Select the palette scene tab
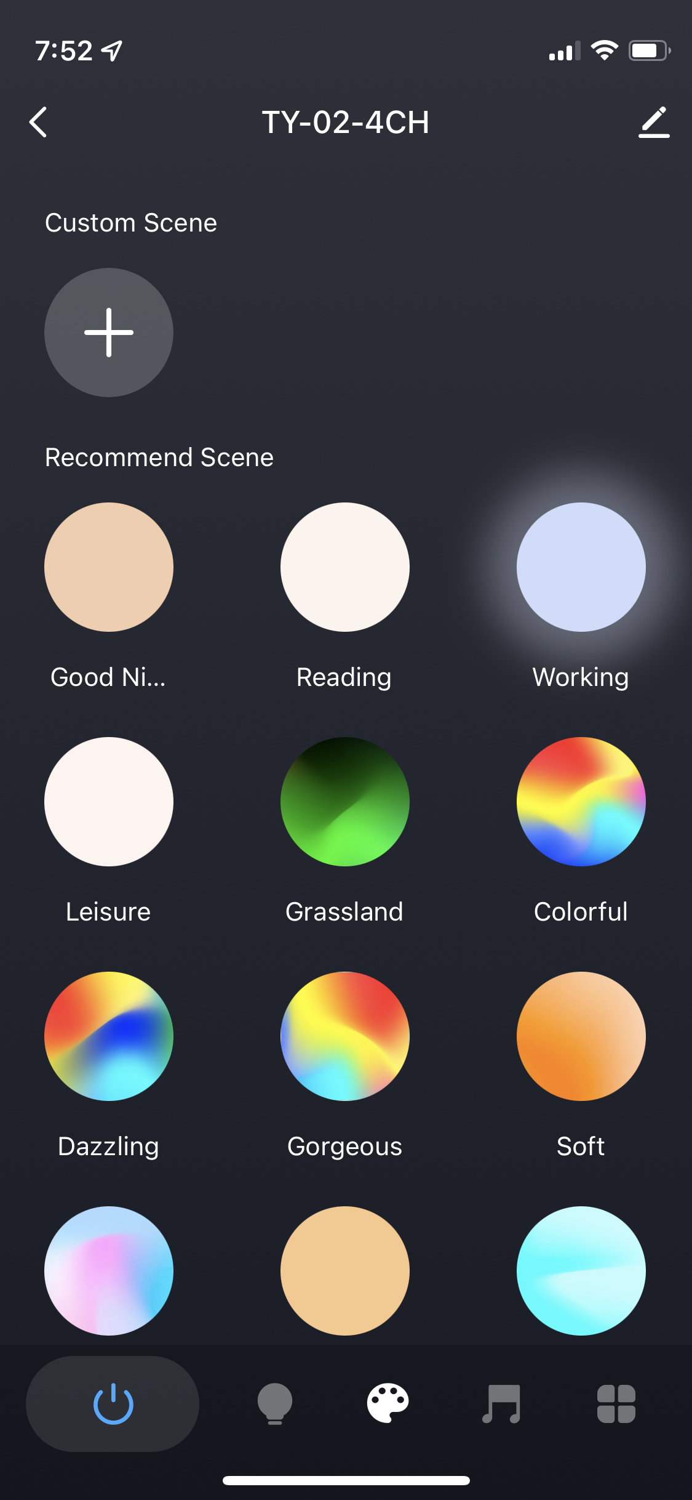 [388, 1403]
